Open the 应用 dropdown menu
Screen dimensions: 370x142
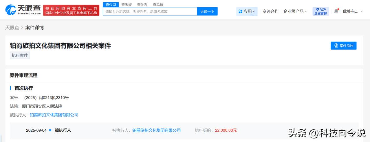coord(247,11)
